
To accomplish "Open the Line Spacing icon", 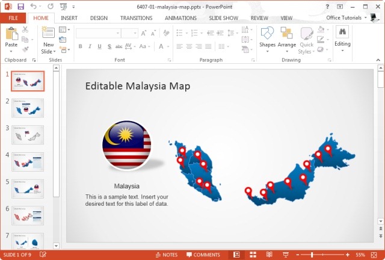I will [x=231, y=33].
